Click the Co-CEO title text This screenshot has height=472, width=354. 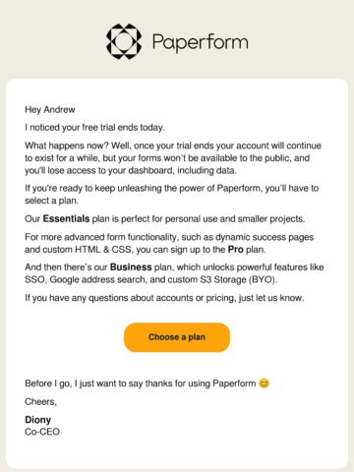(42, 432)
